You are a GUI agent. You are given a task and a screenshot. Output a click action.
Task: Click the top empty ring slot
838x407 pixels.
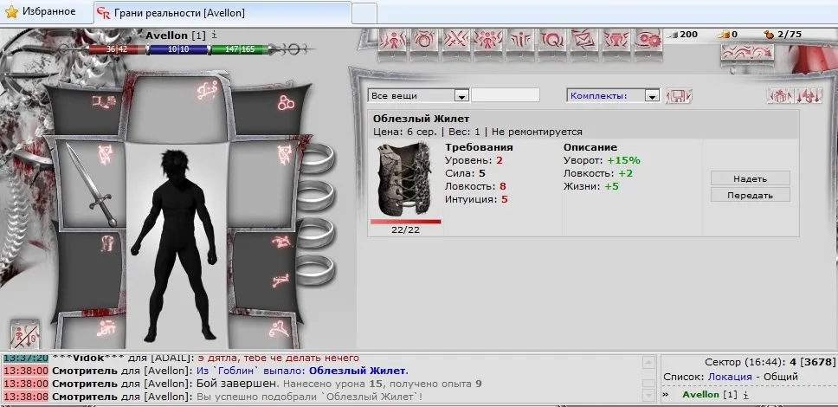pyautogui.click(x=316, y=158)
